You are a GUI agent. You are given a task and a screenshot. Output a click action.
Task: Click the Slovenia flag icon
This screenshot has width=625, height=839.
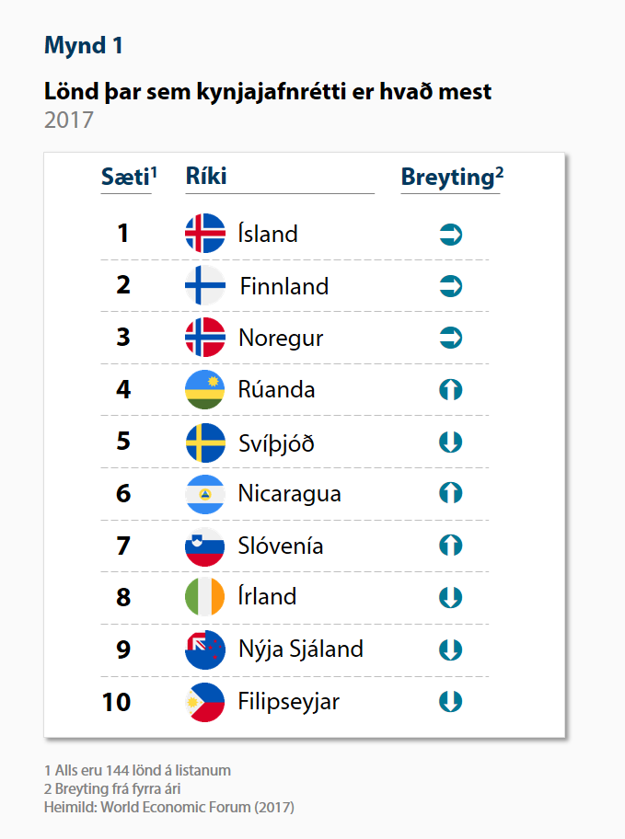[x=205, y=546]
